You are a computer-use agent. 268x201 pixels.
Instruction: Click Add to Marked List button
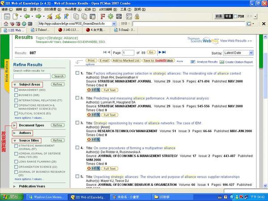tap(126, 60)
